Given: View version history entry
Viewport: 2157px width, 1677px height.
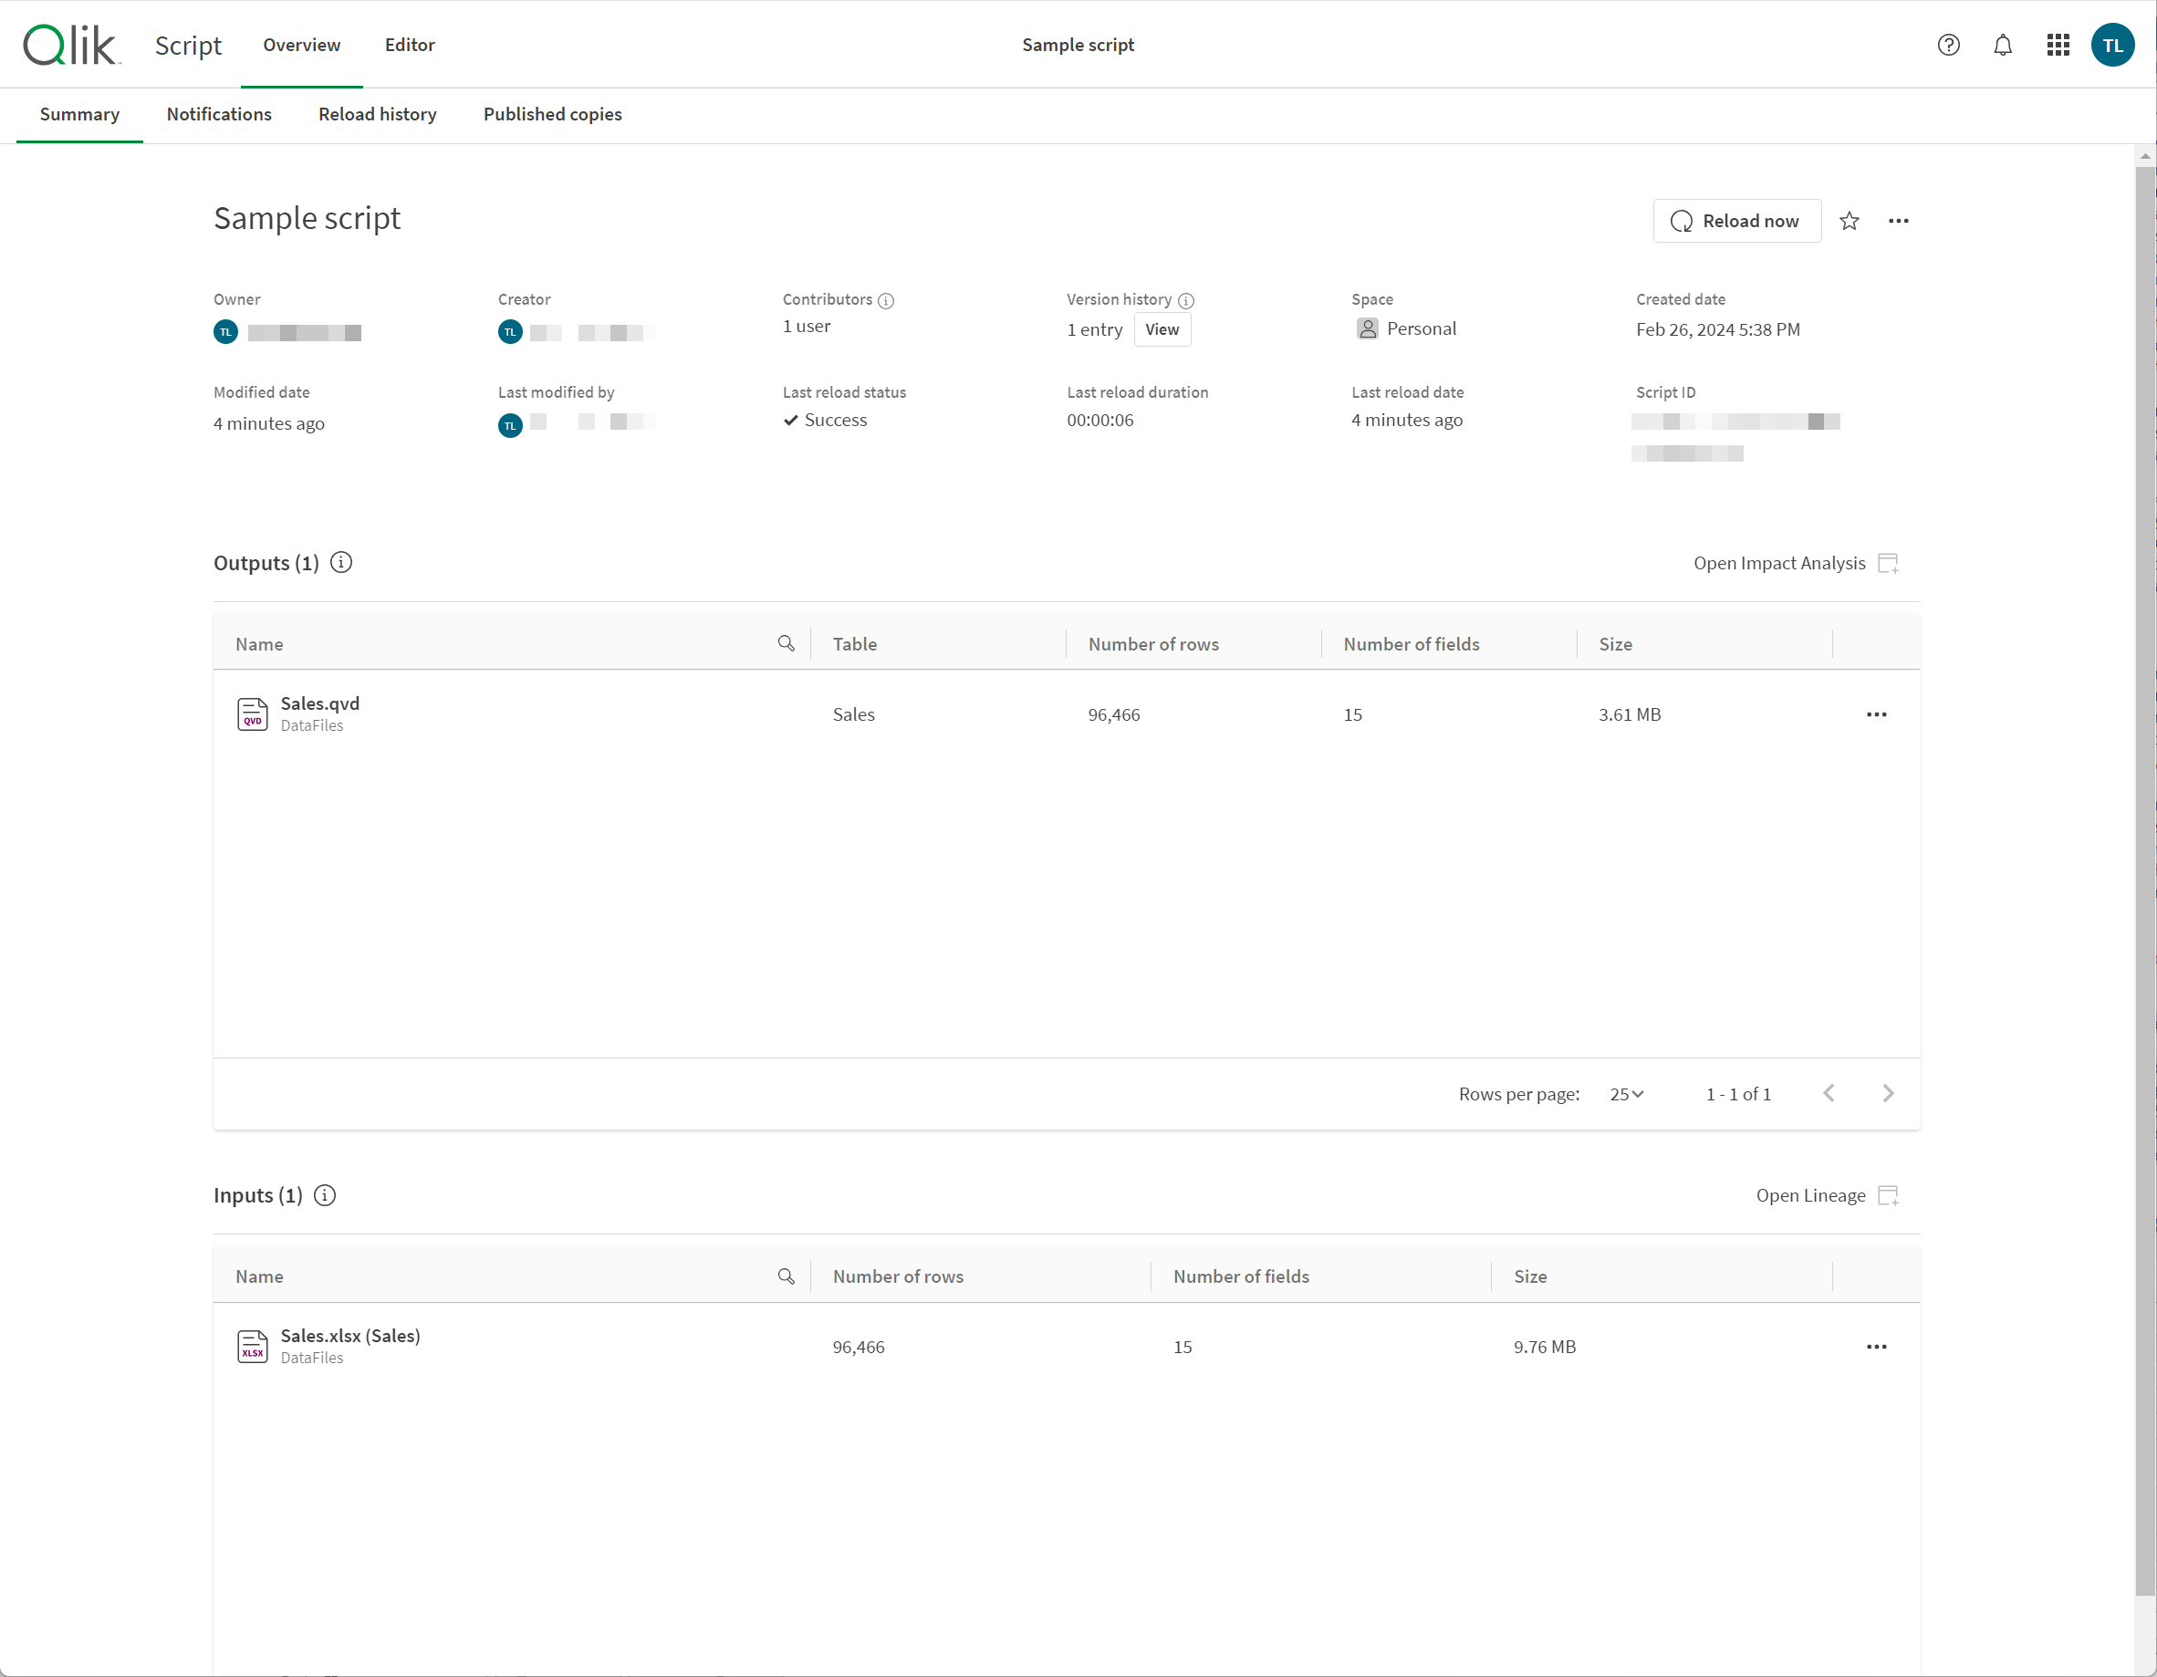Looking at the screenshot, I should coord(1164,329).
